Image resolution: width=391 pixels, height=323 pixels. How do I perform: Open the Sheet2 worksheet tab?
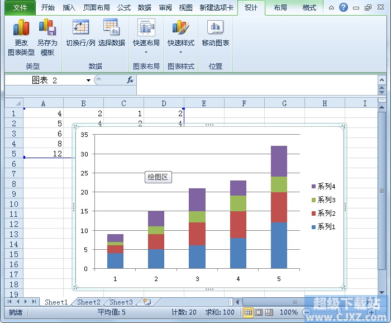(89, 302)
